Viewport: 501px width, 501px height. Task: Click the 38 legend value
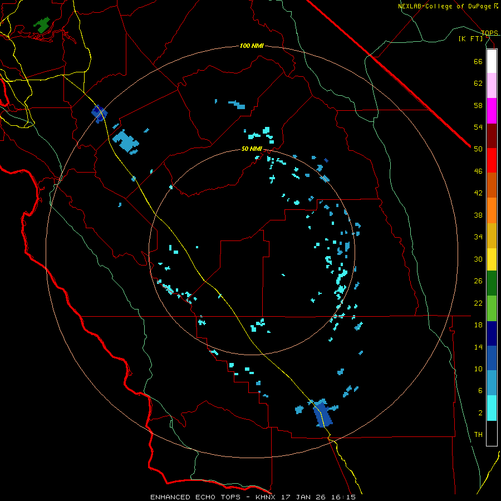pos(478,215)
